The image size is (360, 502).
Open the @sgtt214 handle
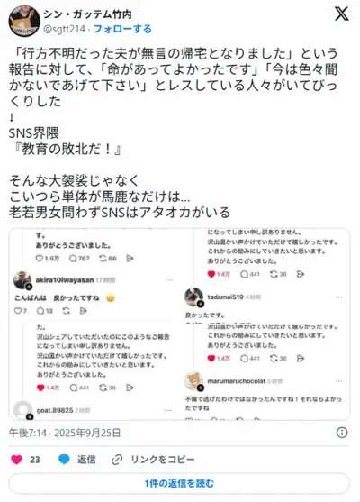coord(64,29)
